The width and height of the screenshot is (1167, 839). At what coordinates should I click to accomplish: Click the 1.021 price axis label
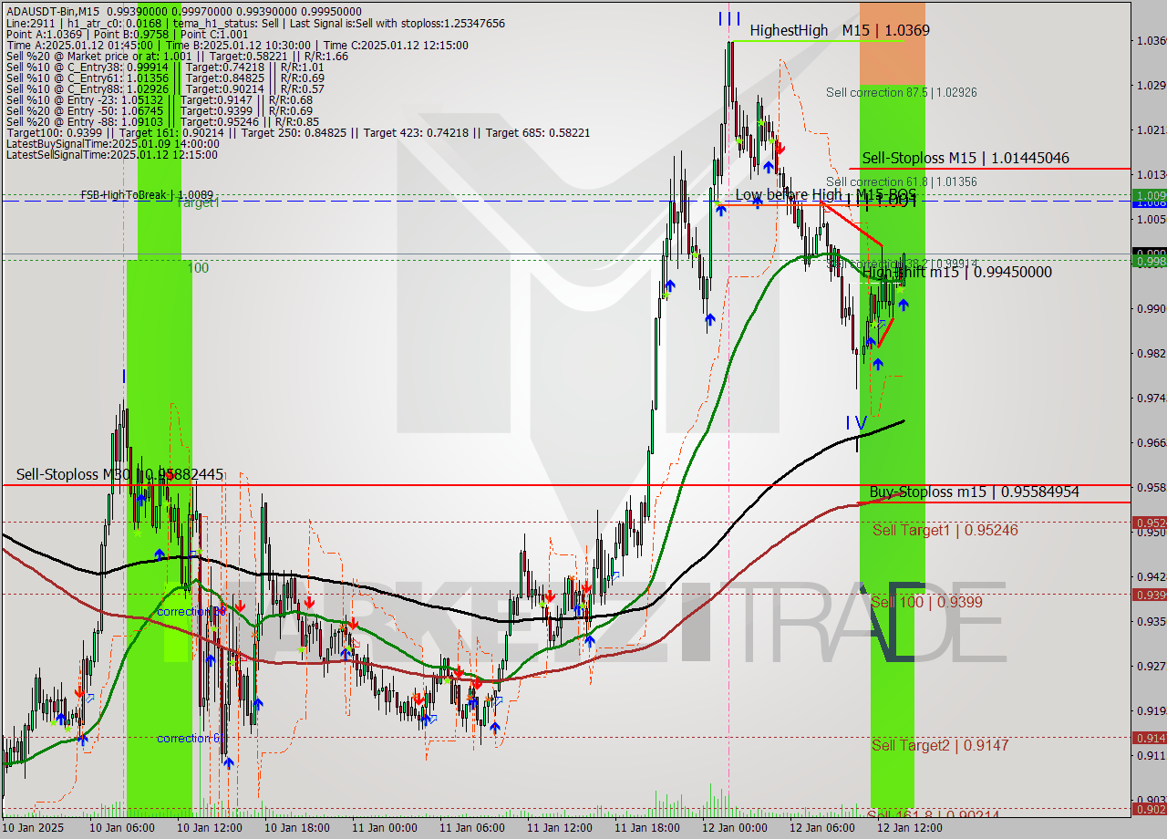[x=1151, y=129]
